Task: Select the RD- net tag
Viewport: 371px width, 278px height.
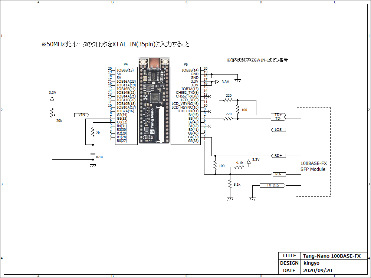Action: pos(278,174)
